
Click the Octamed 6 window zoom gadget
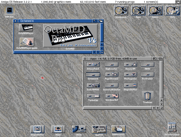click(95, 21)
